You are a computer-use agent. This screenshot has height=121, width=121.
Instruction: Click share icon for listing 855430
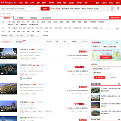71,94
